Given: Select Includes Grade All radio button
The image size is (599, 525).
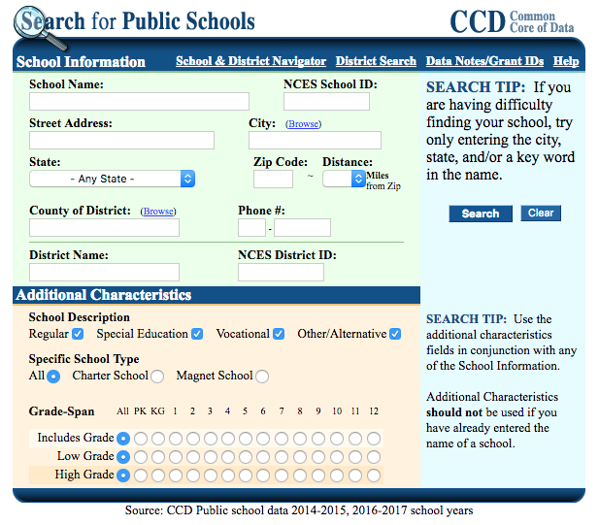Looking at the screenshot, I should [123, 439].
